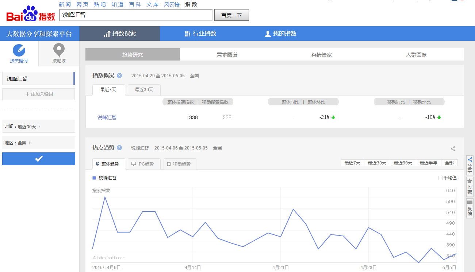Switch to 按地域 region mode icon
The height and width of the screenshot is (272, 475).
[58, 51]
